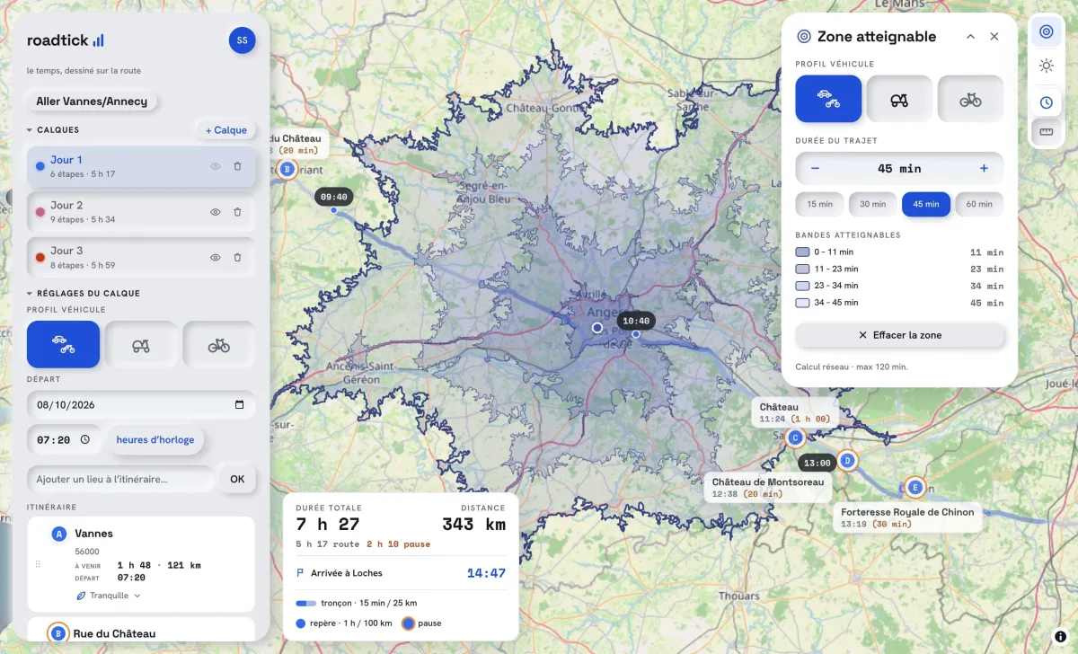Click the 0 - 11 min band swatch
Viewport: 1078px width, 654px height.
(x=802, y=252)
